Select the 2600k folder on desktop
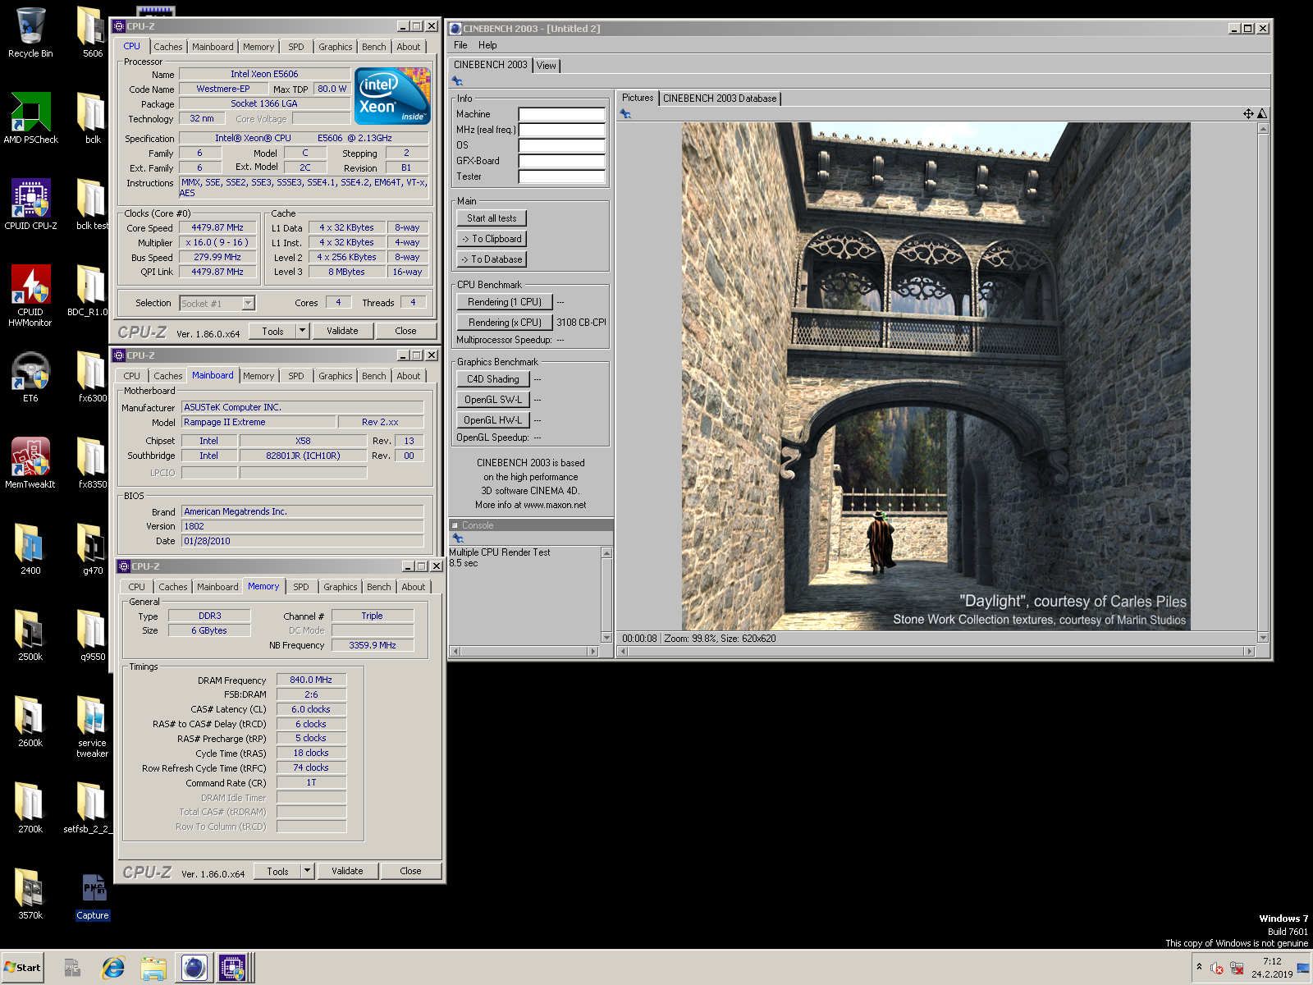 click(x=30, y=722)
